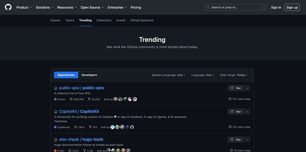Click the GitHub Octocat logo
The image size is (306, 152).
pos(8,7)
